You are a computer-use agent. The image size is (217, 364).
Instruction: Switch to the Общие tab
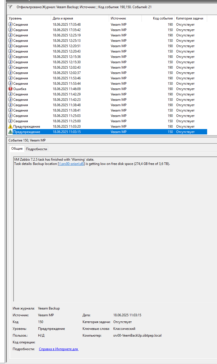coord(17,149)
